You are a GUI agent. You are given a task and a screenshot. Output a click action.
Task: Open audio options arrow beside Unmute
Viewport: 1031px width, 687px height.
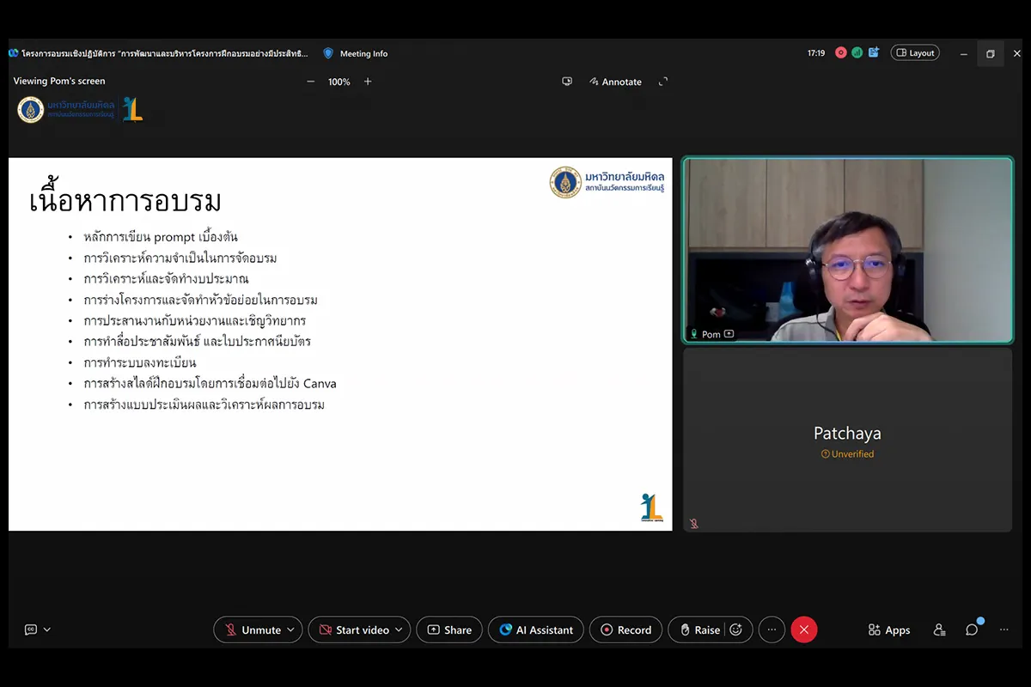pos(291,629)
